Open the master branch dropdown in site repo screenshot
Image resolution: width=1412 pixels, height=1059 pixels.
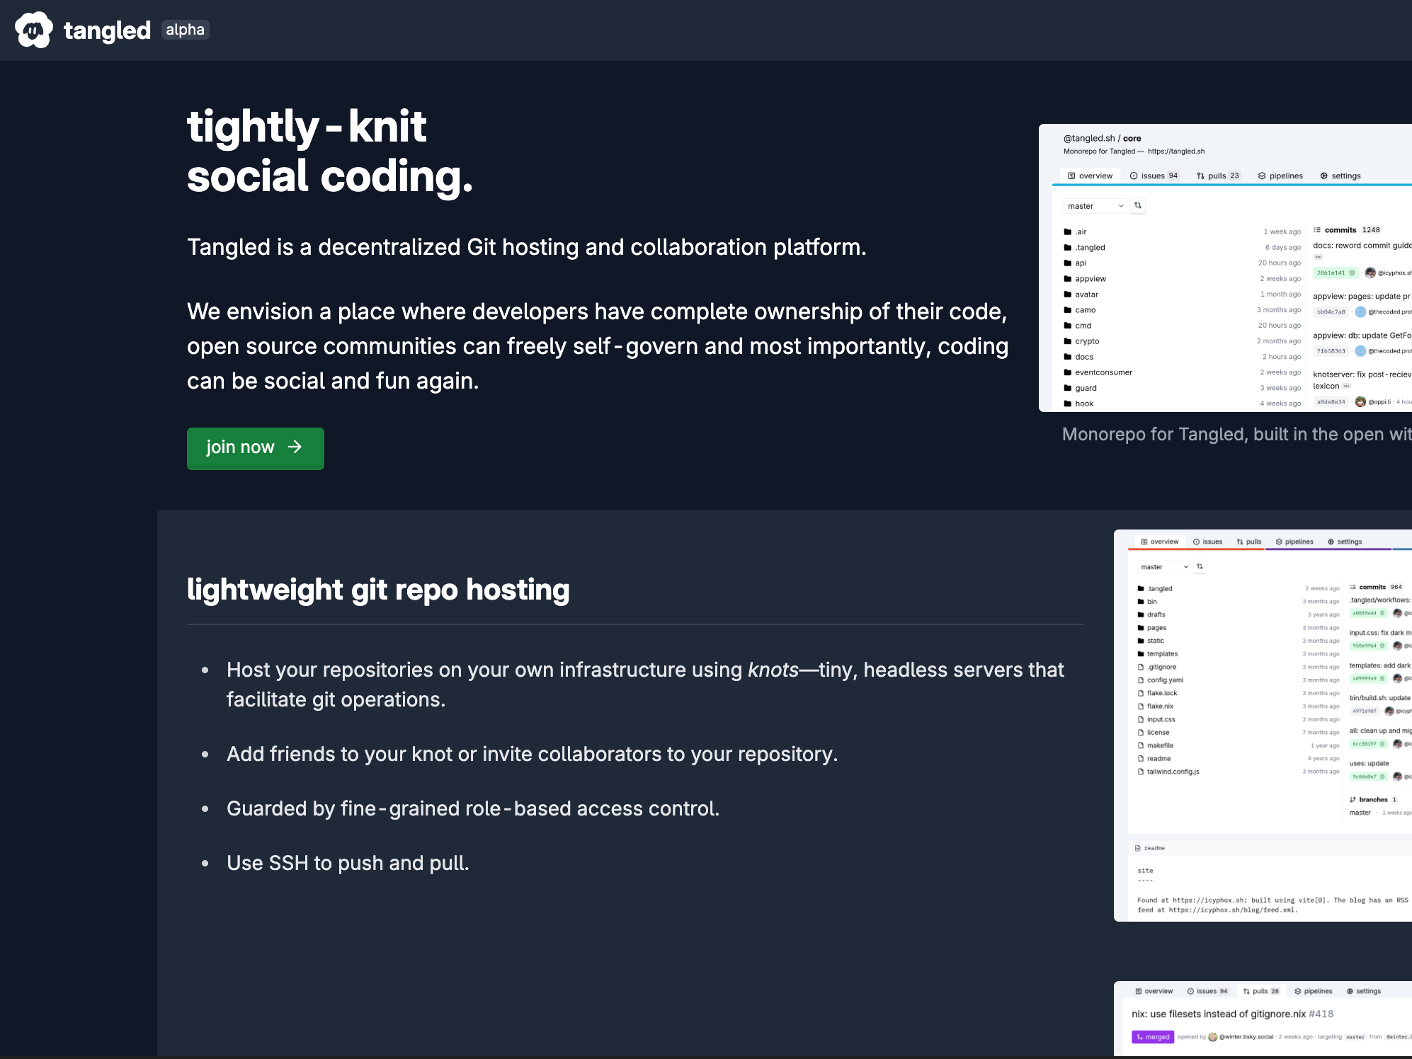[x=1165, y=567]
